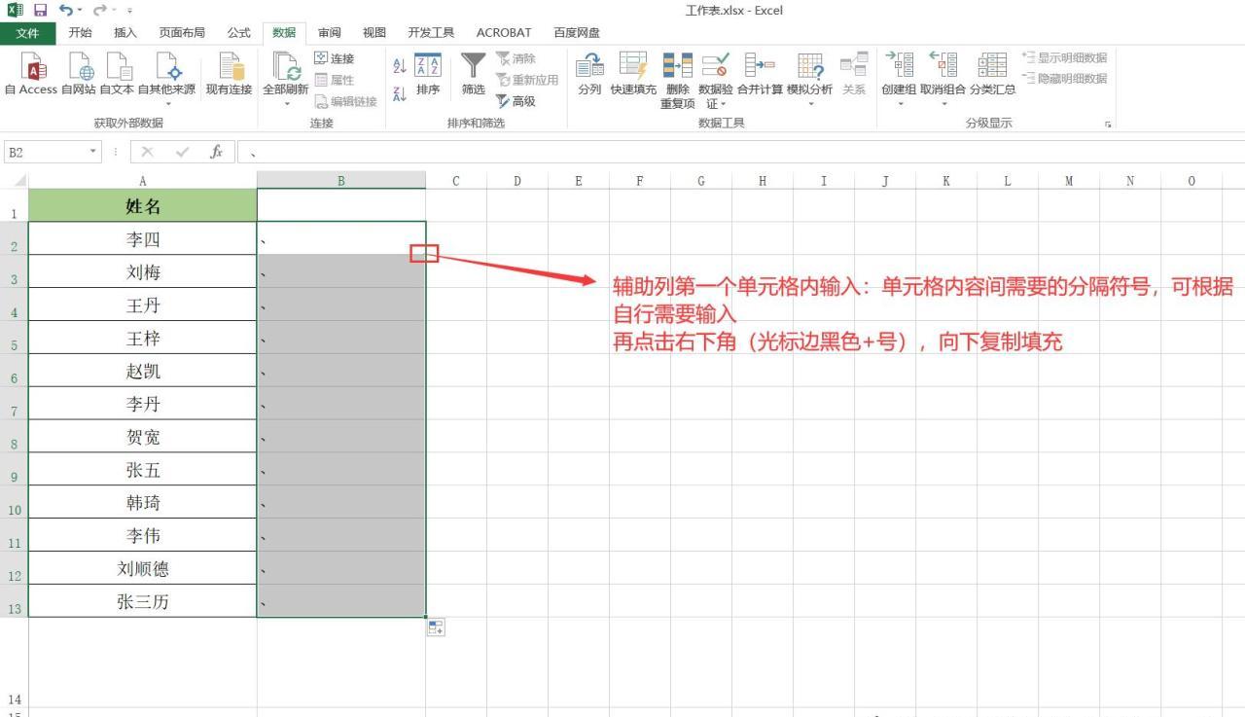1245x717 pixels.
Task: Select column B header
Action: 341,181
